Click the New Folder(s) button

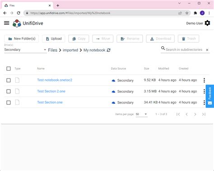(x=22, y=39)
